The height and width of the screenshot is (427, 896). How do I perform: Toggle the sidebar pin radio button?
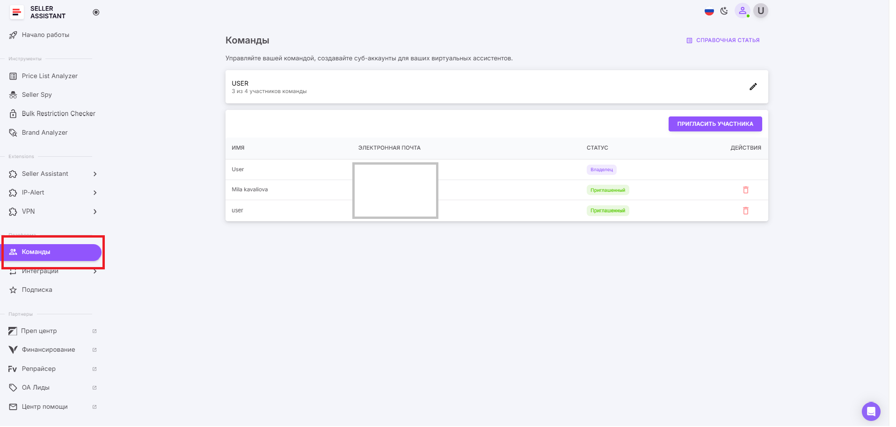point(96,12)
